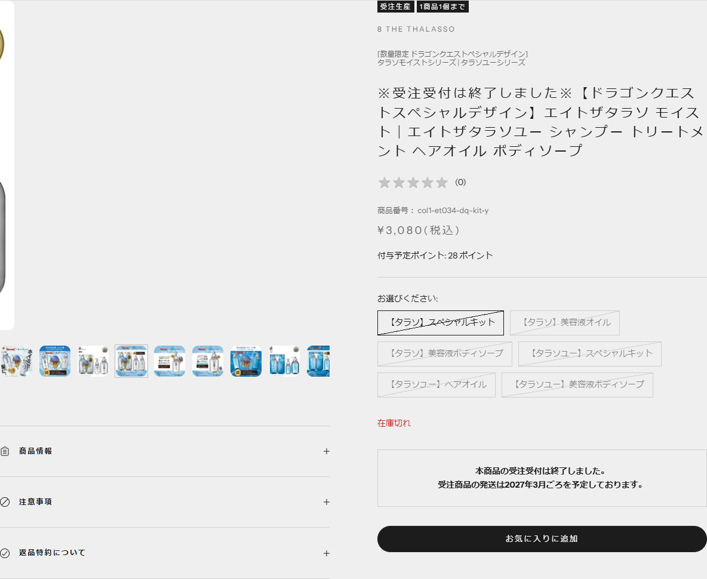Click the five-star rating display
The image size is (707, 579).
pos(413,183)
